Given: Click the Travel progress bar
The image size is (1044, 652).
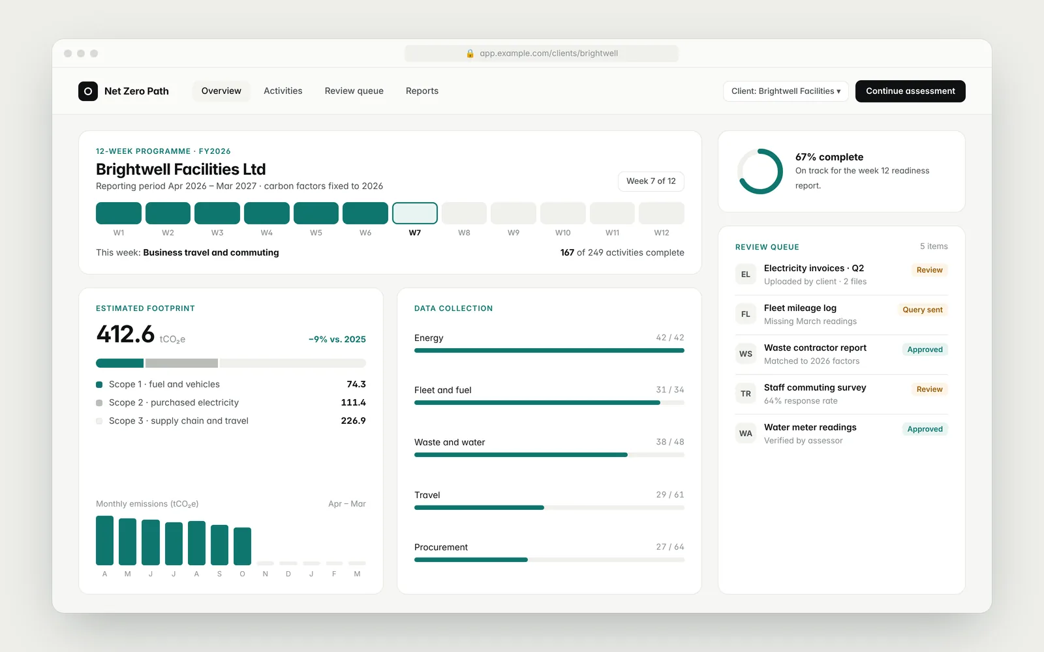Looking at the screenshot, I should (549, 507).
